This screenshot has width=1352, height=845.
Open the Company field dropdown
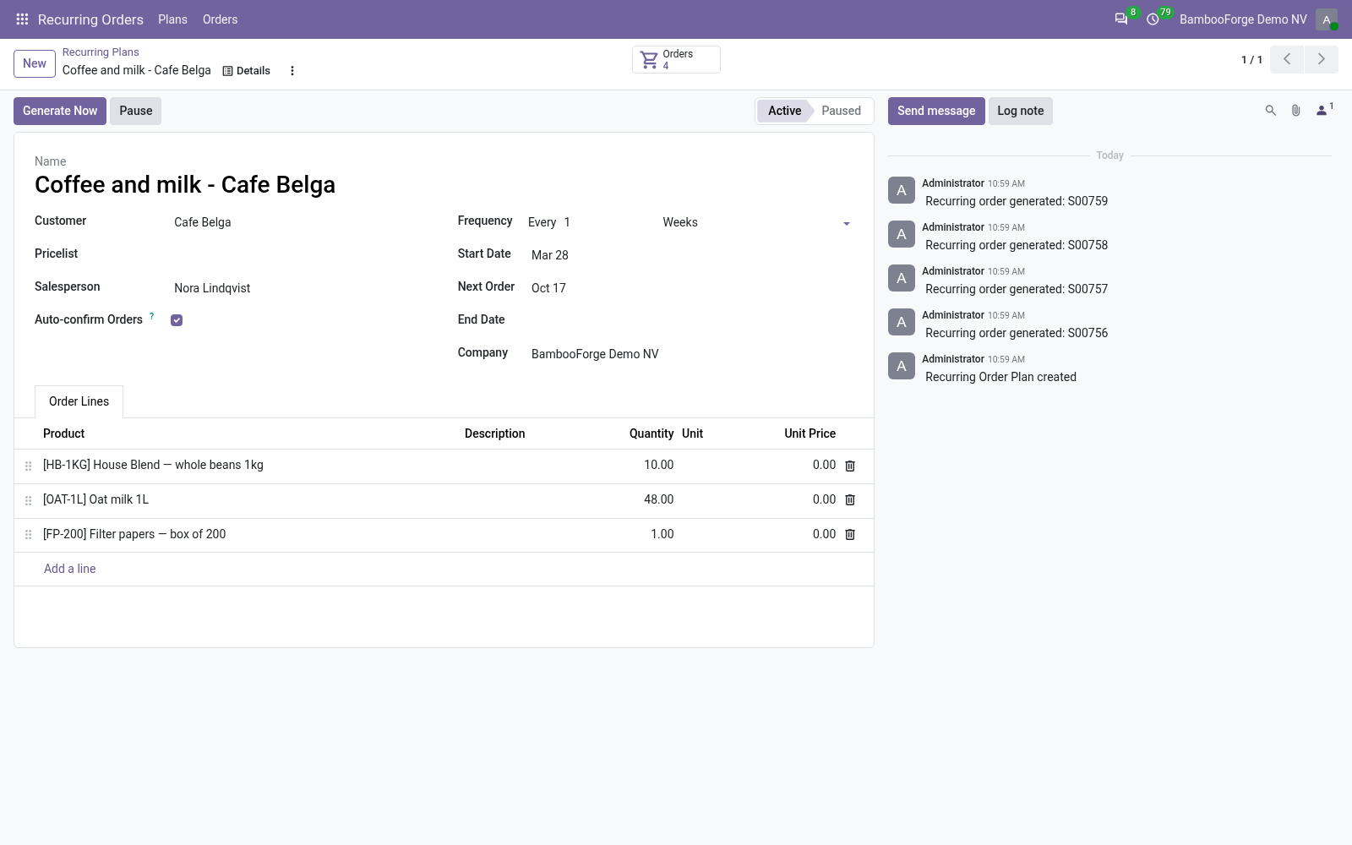click(690, 354)
